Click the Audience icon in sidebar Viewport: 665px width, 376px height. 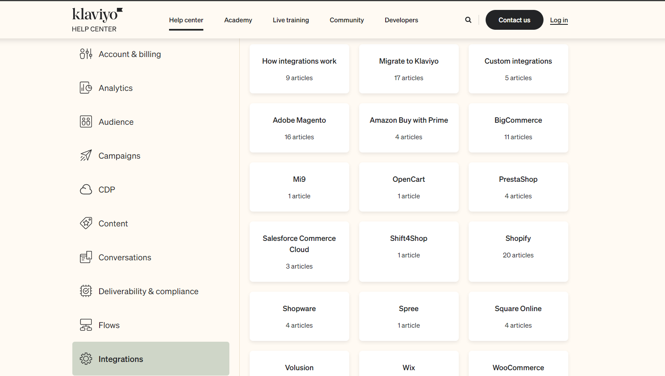coord(86,121)
